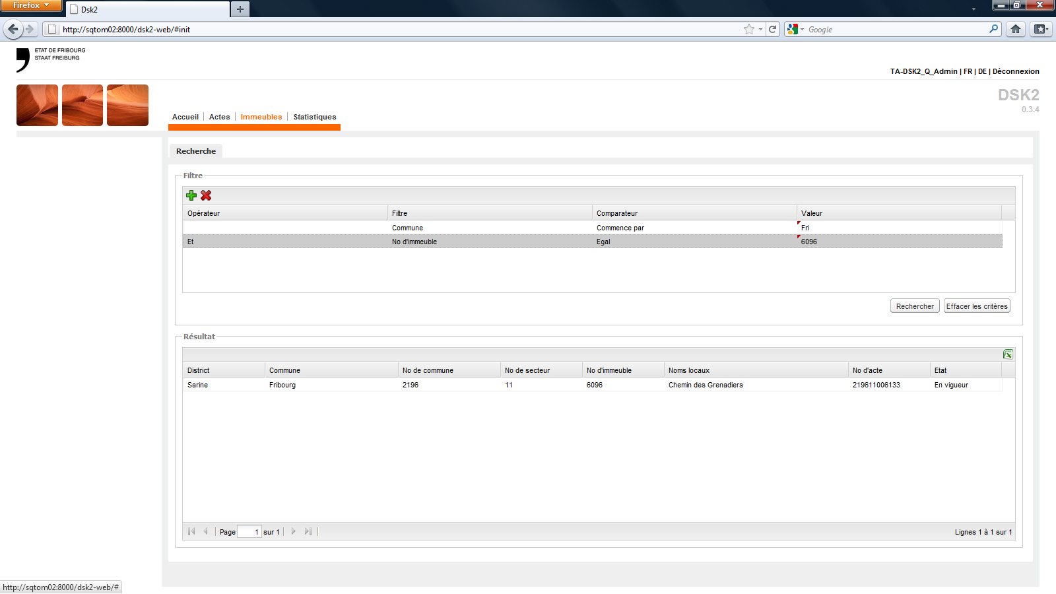Screen dimensions: 1056x594
Task: Click the Effacer les critères button
Action: (976, 306)
